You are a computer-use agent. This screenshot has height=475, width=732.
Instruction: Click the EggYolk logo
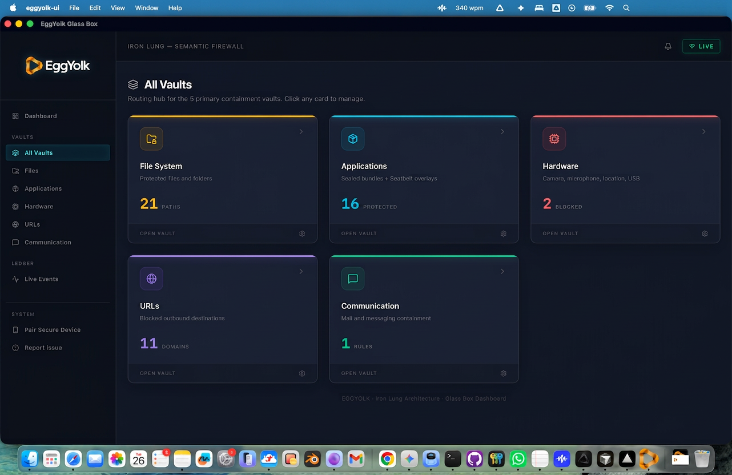point(58,66)
